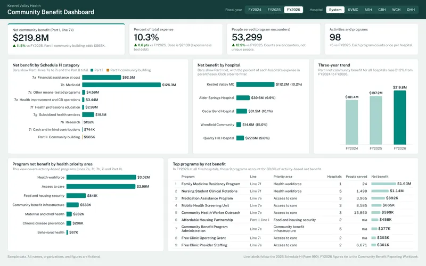The height and width of the screenshot is (266, 426).
Task: Click the 7g Subsidized health services bar
Action: pos(88,115)
